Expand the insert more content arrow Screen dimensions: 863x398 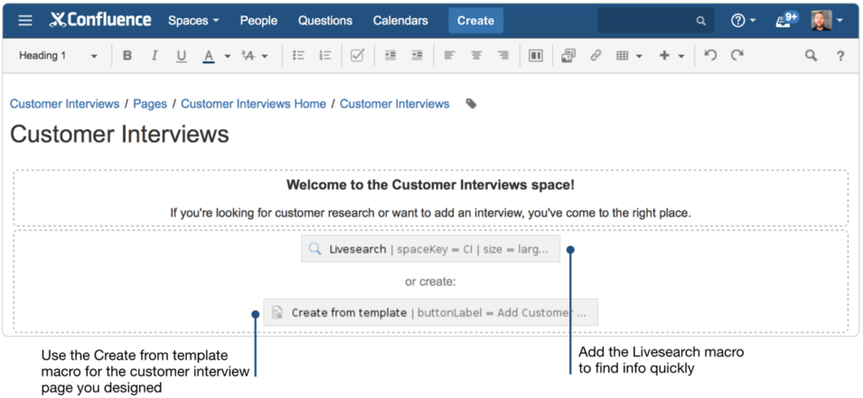click(681, 56)
